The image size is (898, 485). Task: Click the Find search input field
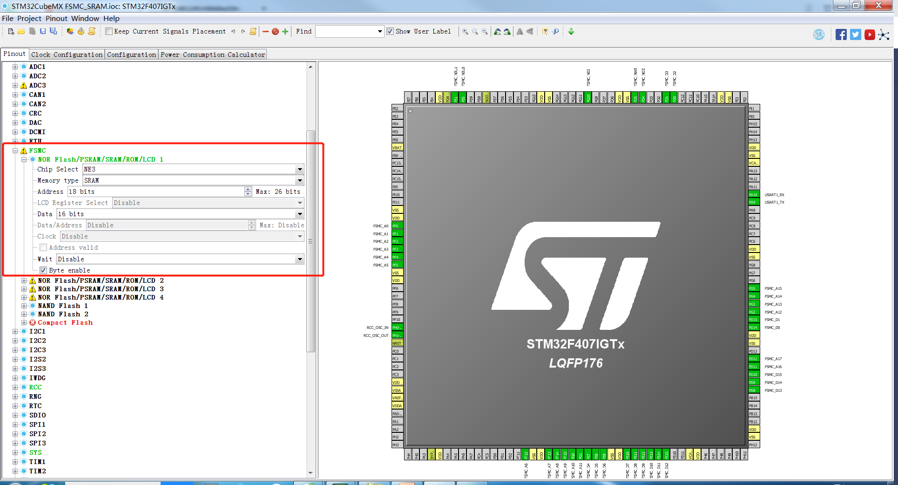pos(349,32)
